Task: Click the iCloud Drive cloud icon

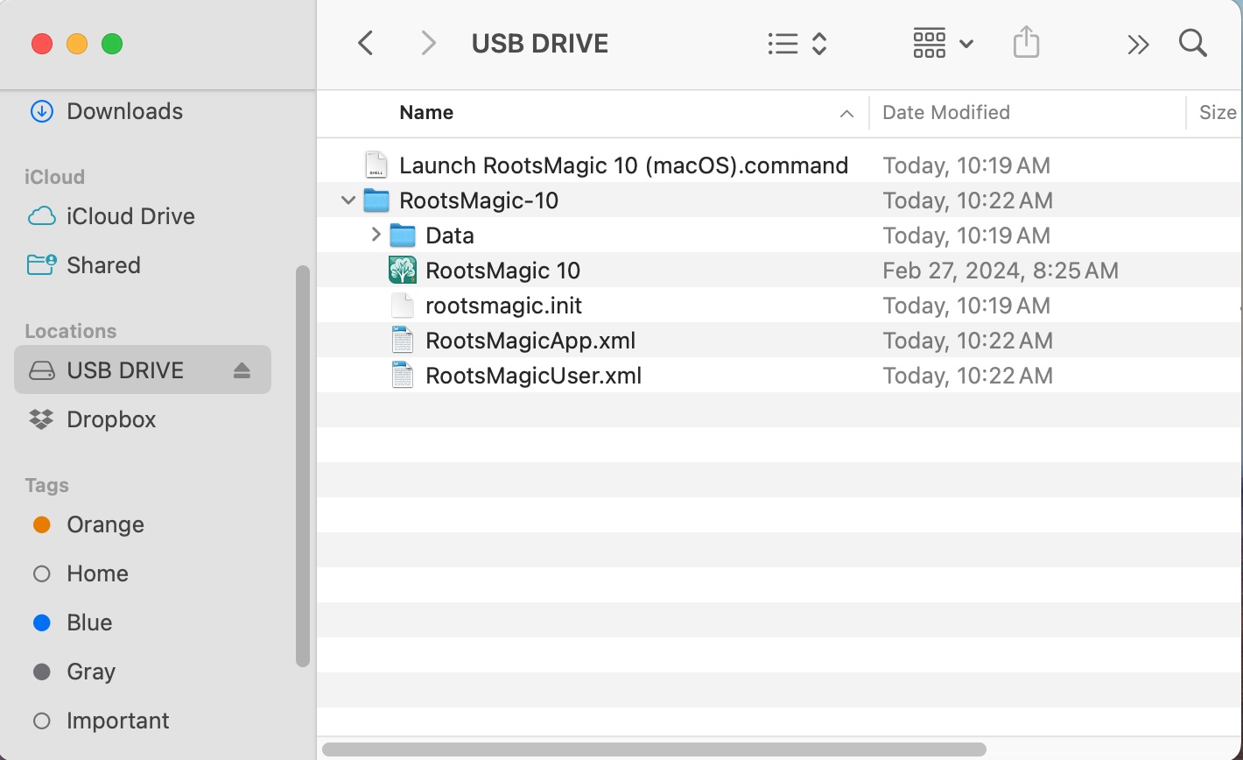Action: click(41, 216)
